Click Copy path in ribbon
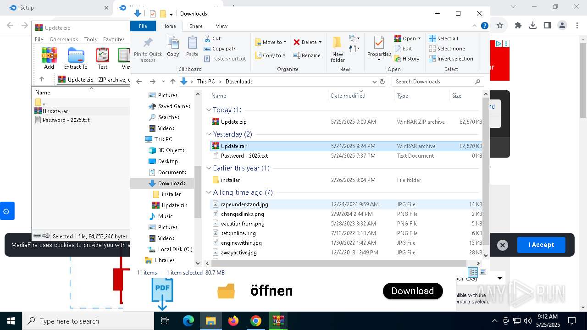 pos(220,49)
